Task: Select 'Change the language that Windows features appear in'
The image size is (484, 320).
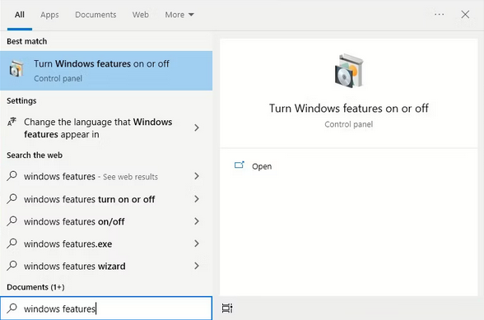Action: [106, 128]
